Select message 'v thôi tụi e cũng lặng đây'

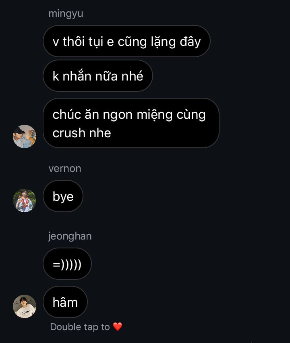pyautogui.click(x=126, y=41)
